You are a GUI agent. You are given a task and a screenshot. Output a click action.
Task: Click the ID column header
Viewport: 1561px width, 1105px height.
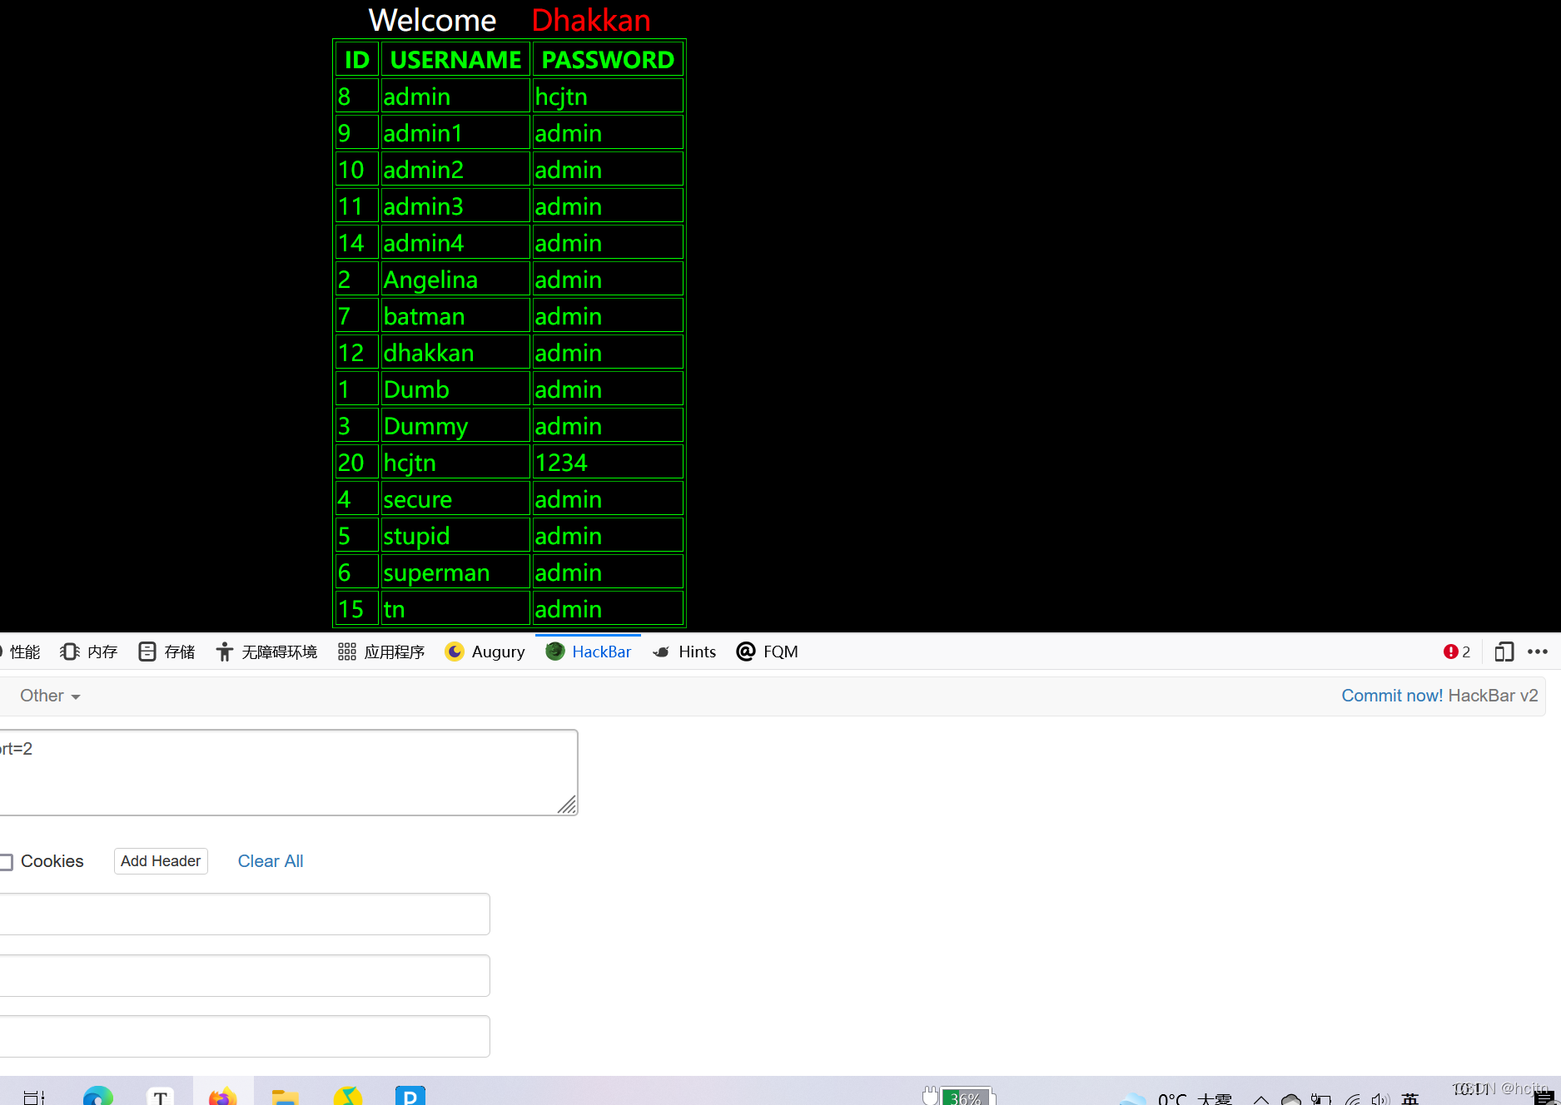357,60
